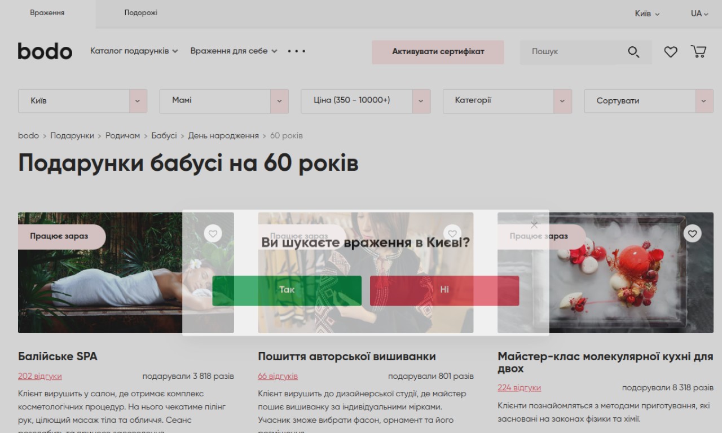Go to bodo breadcrumb link

pos(28,136)
